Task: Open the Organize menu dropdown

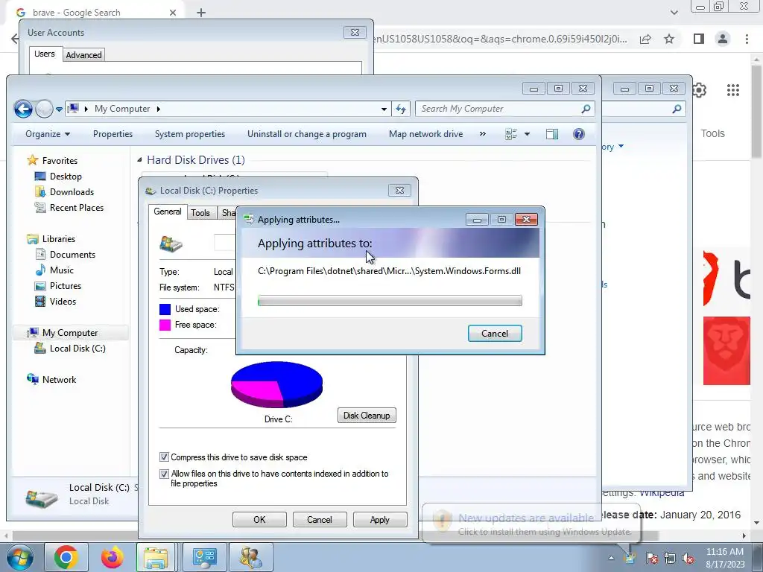Action: [48, 134]
